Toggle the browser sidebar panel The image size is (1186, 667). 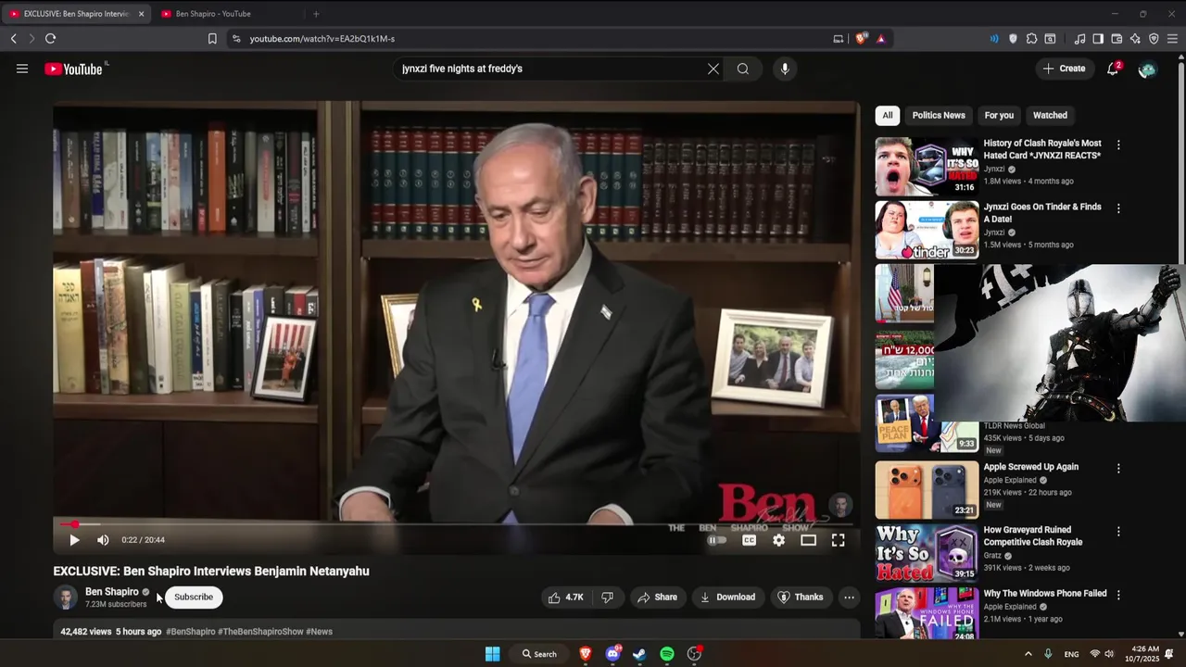pyautogui.click(x=1098, y=39)
